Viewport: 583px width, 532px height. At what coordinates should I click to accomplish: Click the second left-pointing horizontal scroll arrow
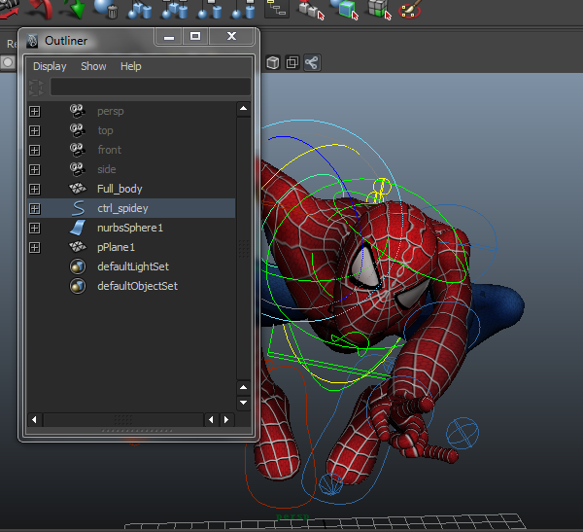pyautogui.click(x=211, y=419)
